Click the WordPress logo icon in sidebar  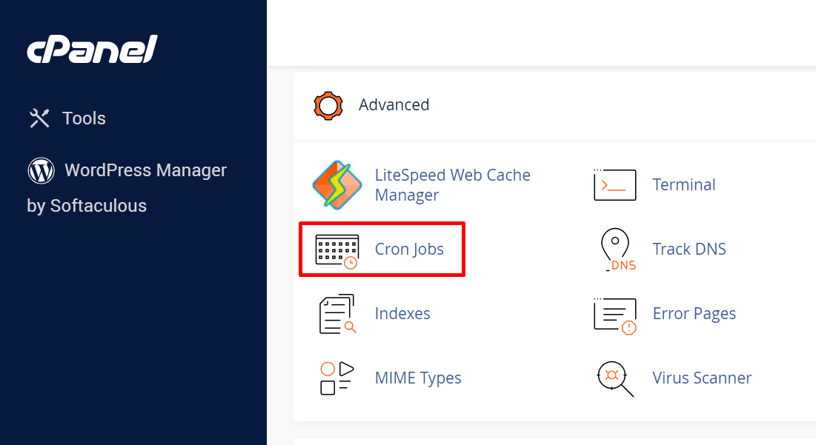[x=41, y=170]
